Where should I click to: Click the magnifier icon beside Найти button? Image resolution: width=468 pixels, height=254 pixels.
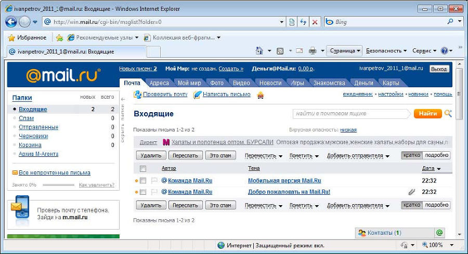coord(448,113)
